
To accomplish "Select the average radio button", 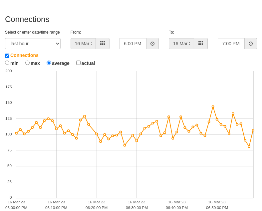I will tap(49, 63).
